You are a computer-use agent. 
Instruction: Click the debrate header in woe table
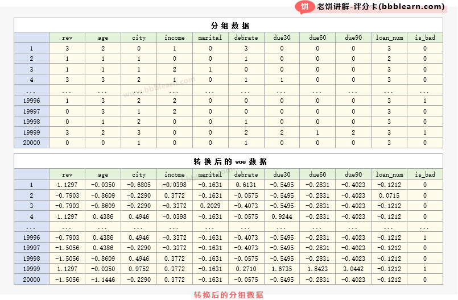tap(246, 174)
